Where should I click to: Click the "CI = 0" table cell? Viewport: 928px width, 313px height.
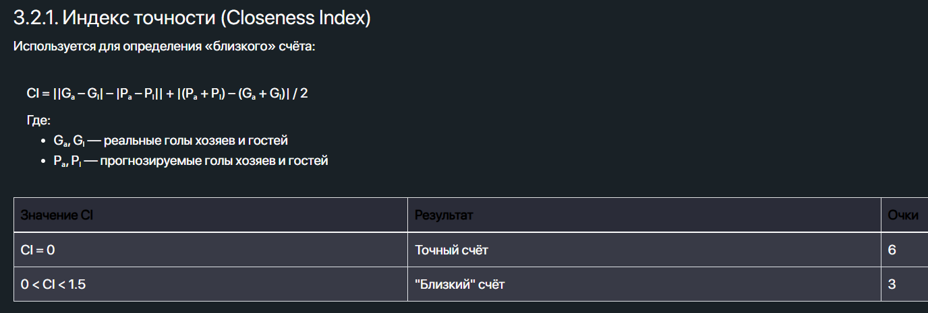38,250
